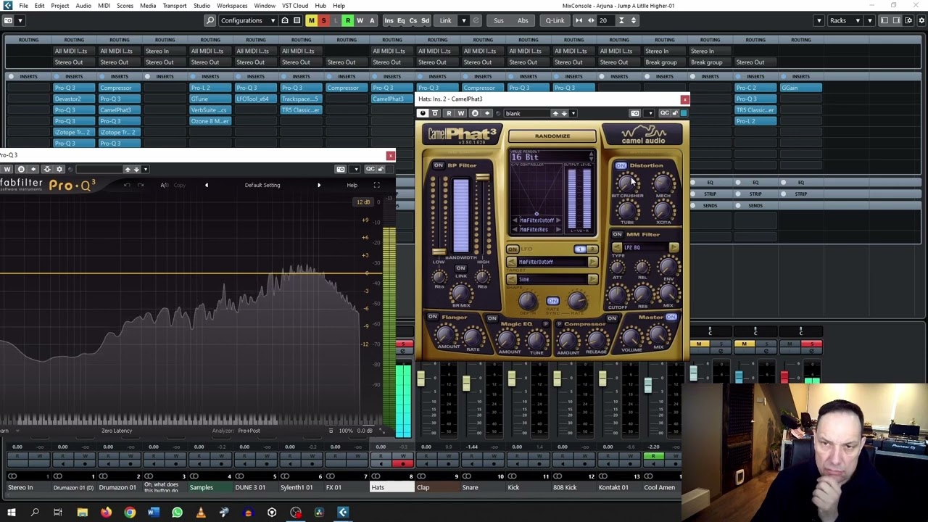
Task: Open the File menu
Action: 23,6
